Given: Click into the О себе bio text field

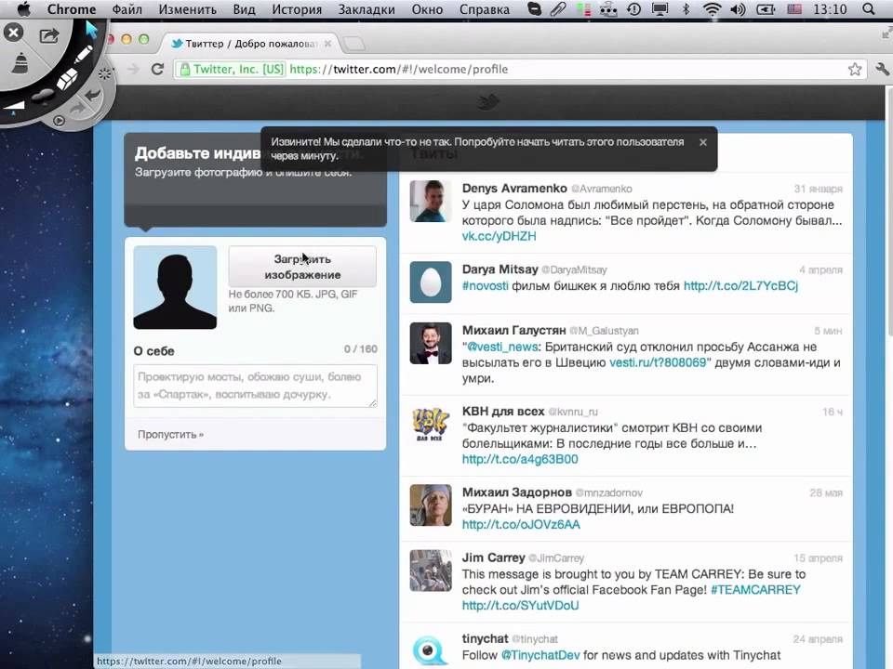Looking at the screenshot, I should pos(255,387).
